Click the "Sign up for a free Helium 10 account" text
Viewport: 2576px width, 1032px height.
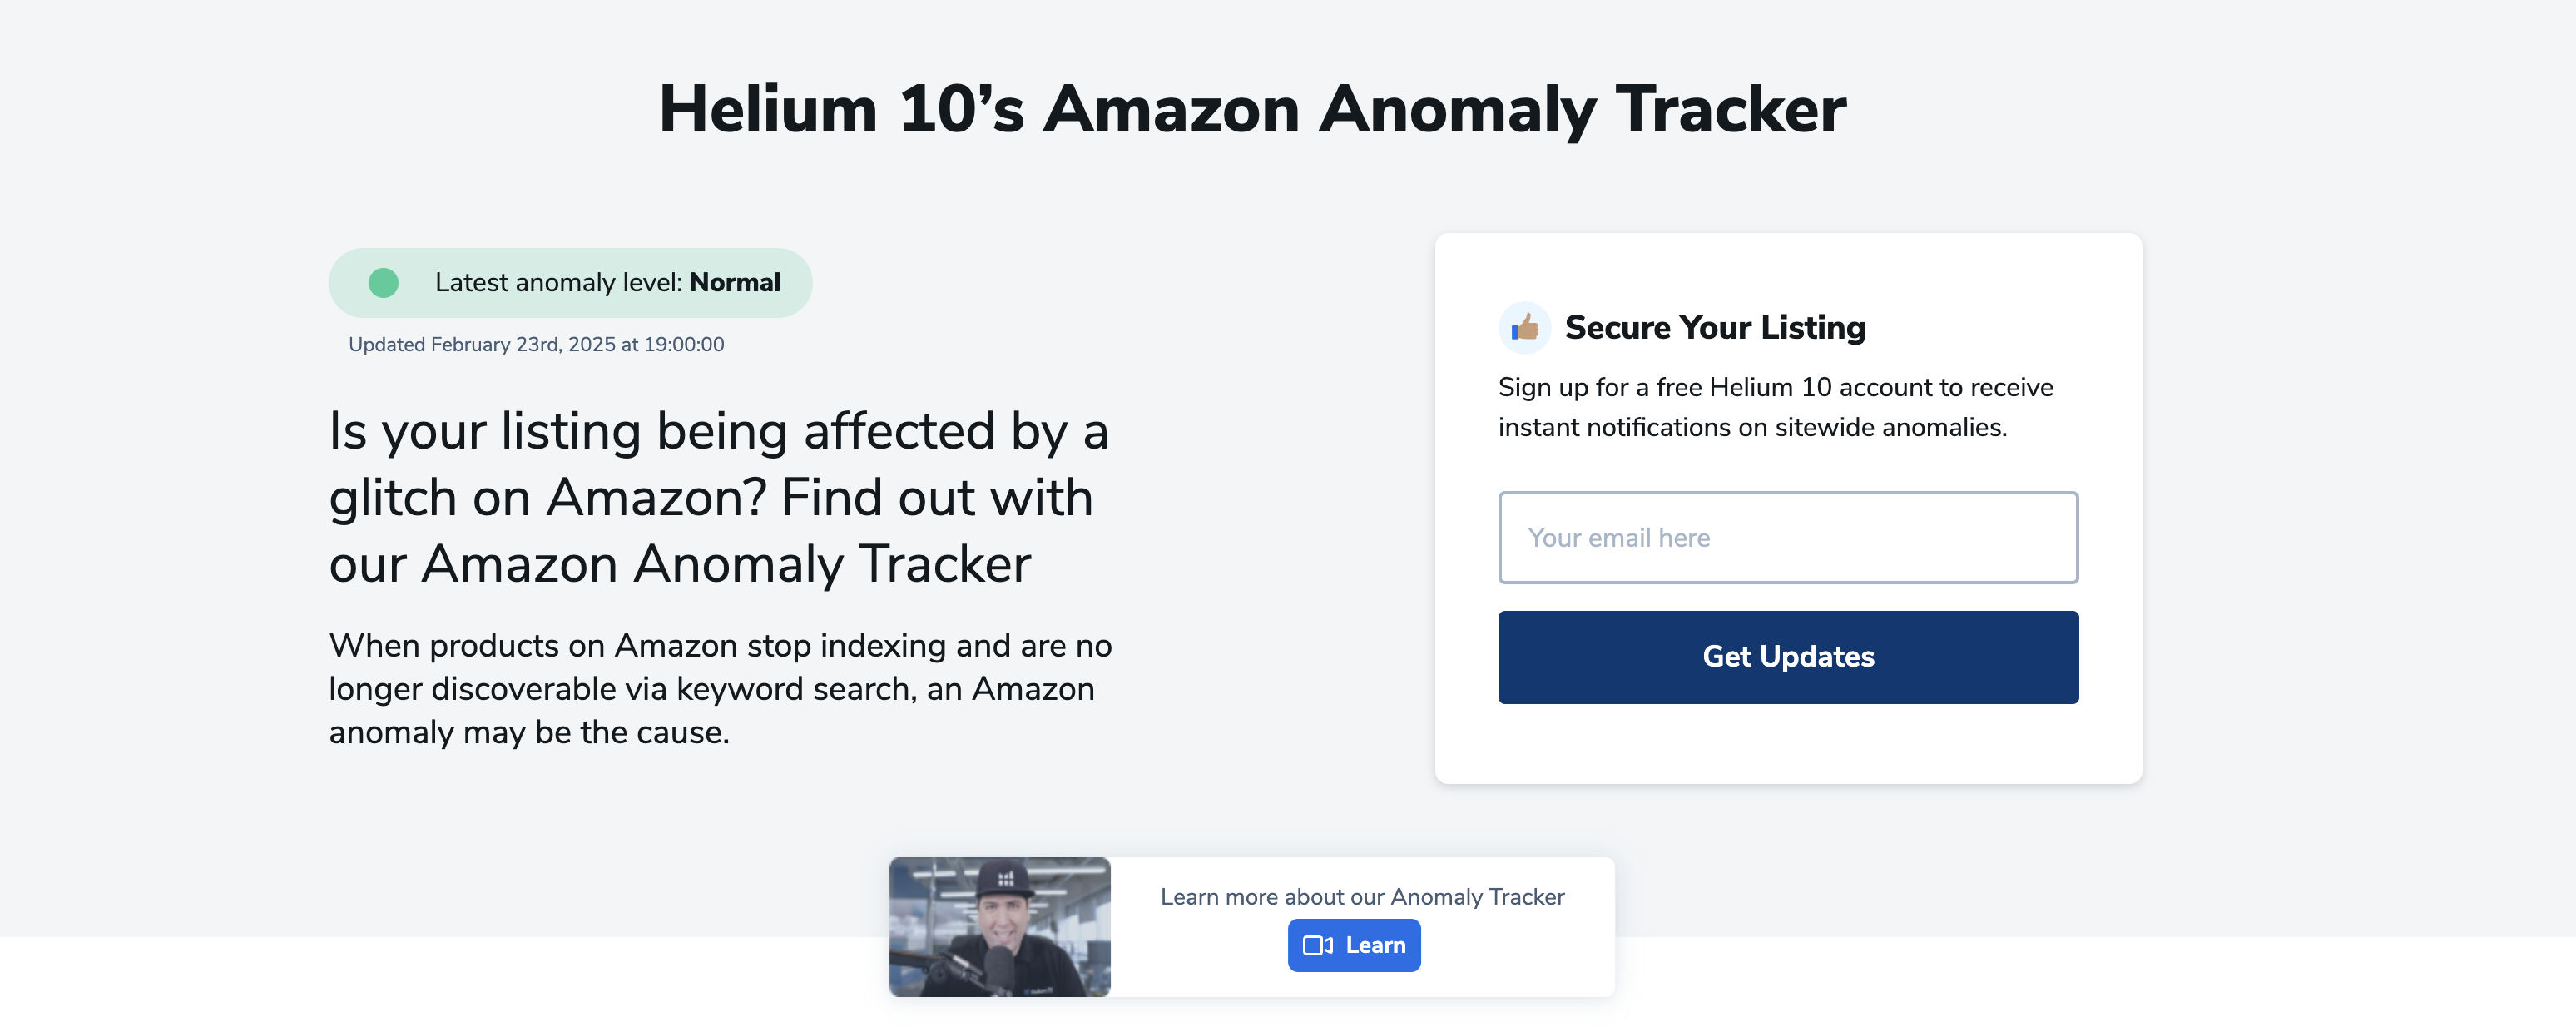(1775, 387)
